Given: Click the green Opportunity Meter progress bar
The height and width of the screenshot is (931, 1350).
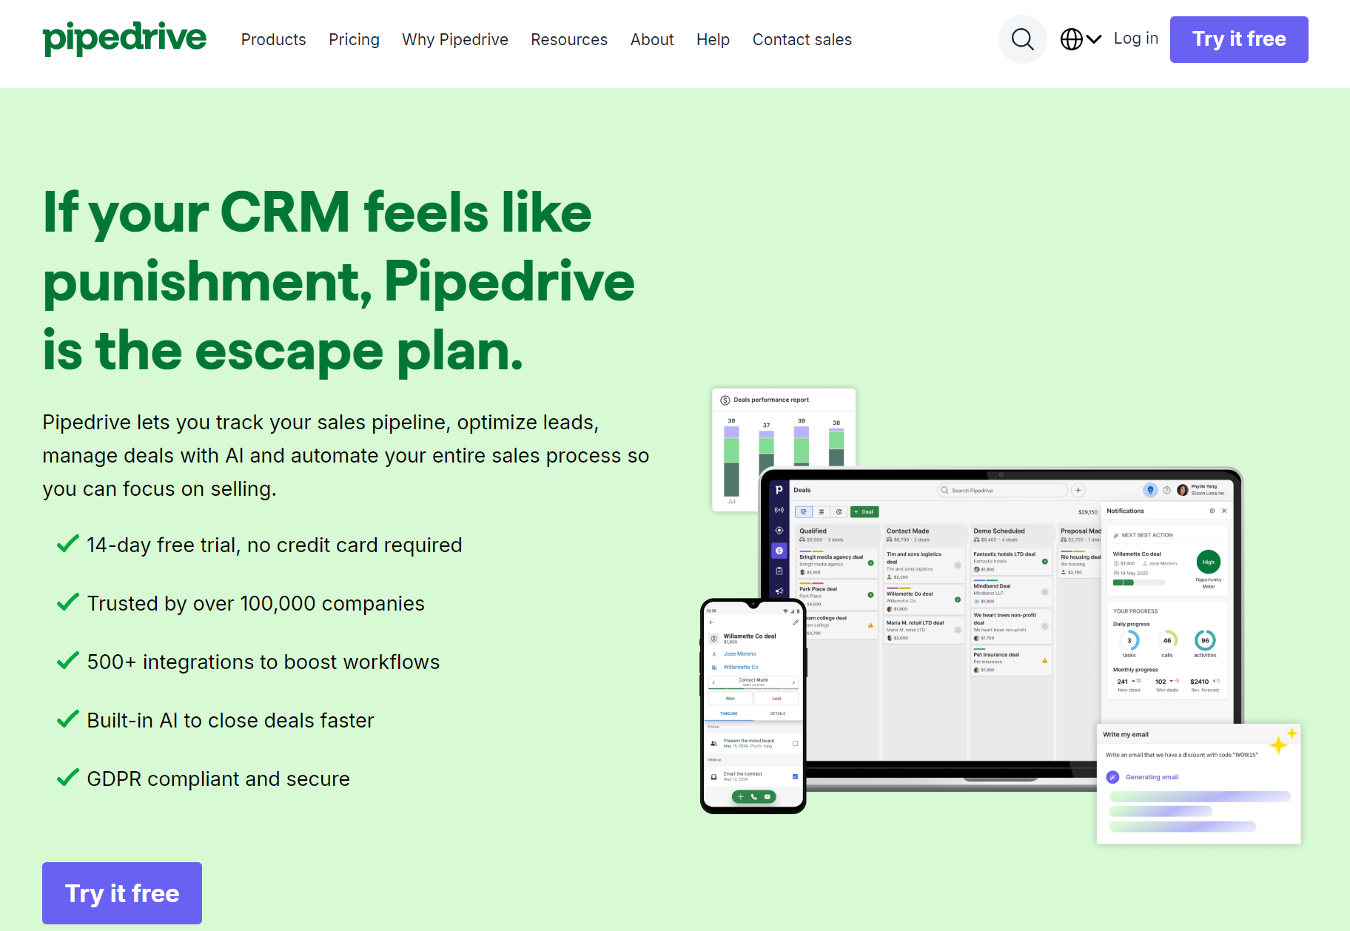Looking at the screenshot, I should click(1124, 582).
